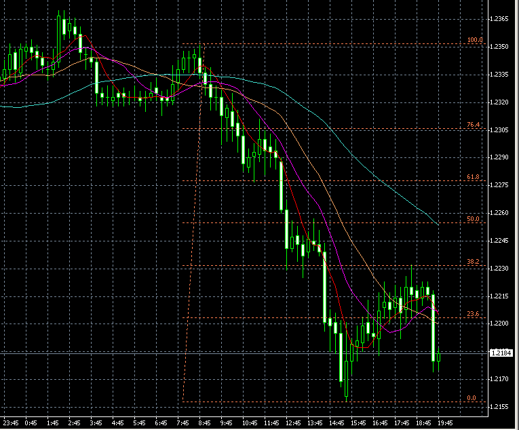
Task: Select the Fibonacci 100.0 level label
Action: click(x=475, y=40)
